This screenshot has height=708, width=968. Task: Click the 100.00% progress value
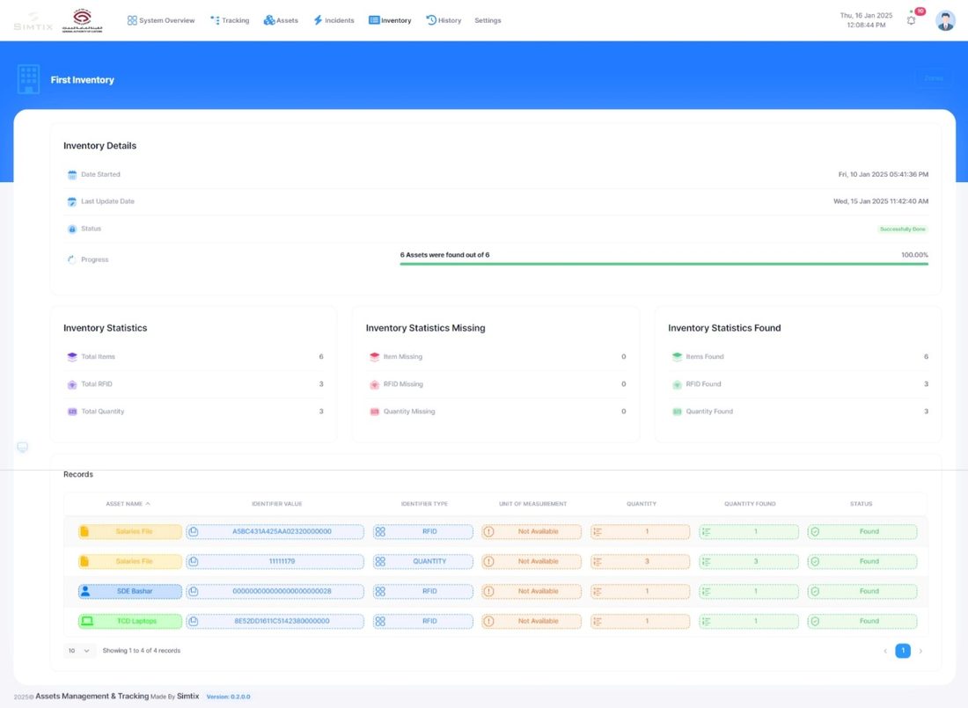(x=914, y=255)
